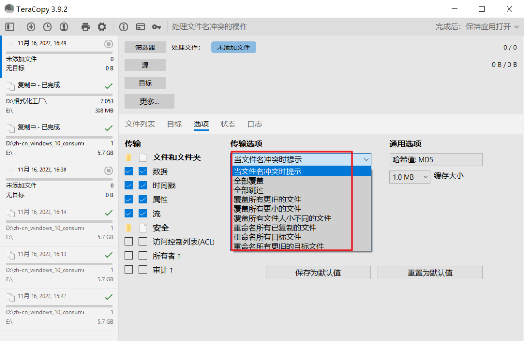Open the task History clock icon
The image size is (524, 341).
(x=47, y=27)
